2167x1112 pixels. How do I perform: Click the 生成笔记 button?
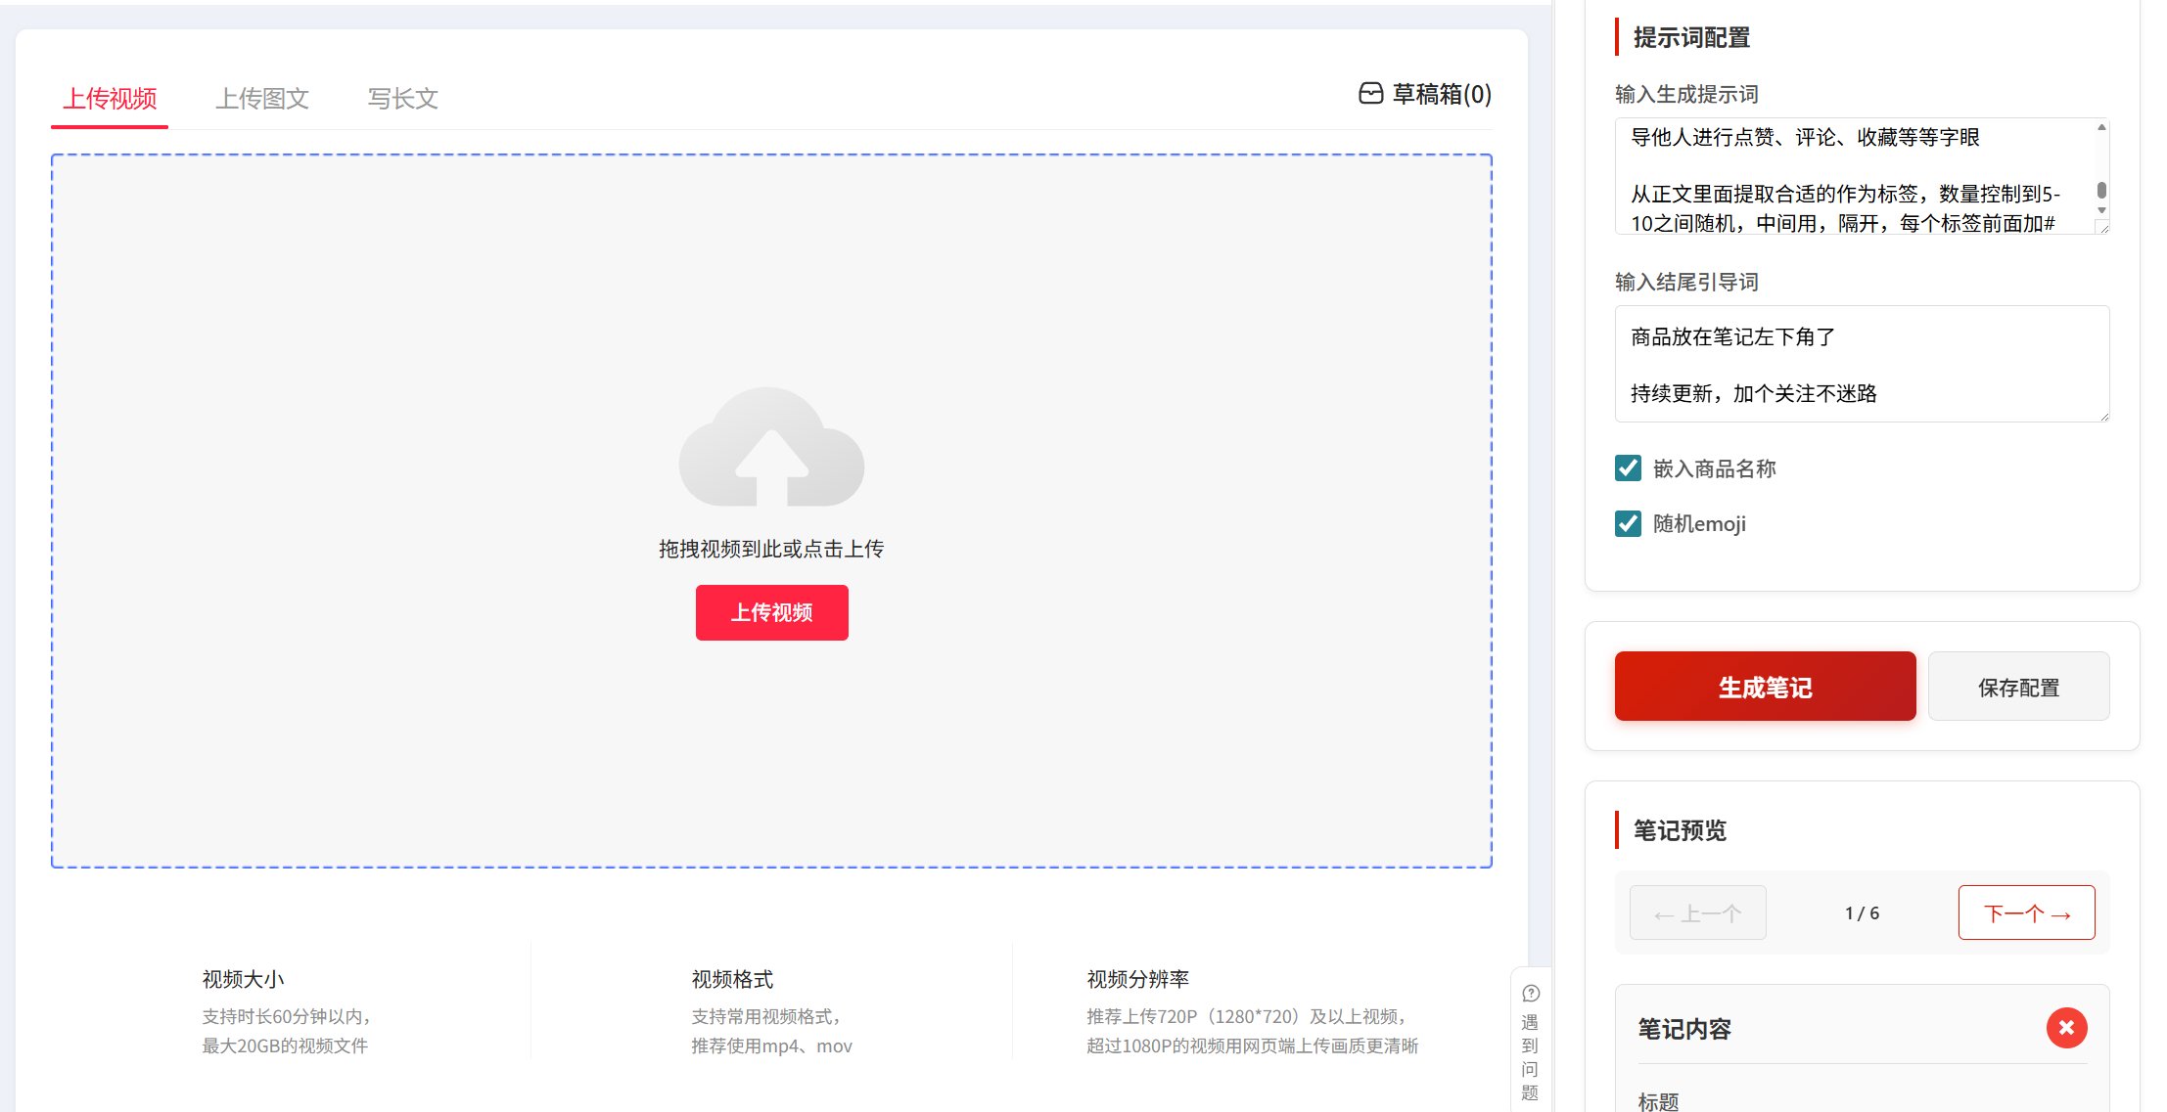coord(1764,686)
